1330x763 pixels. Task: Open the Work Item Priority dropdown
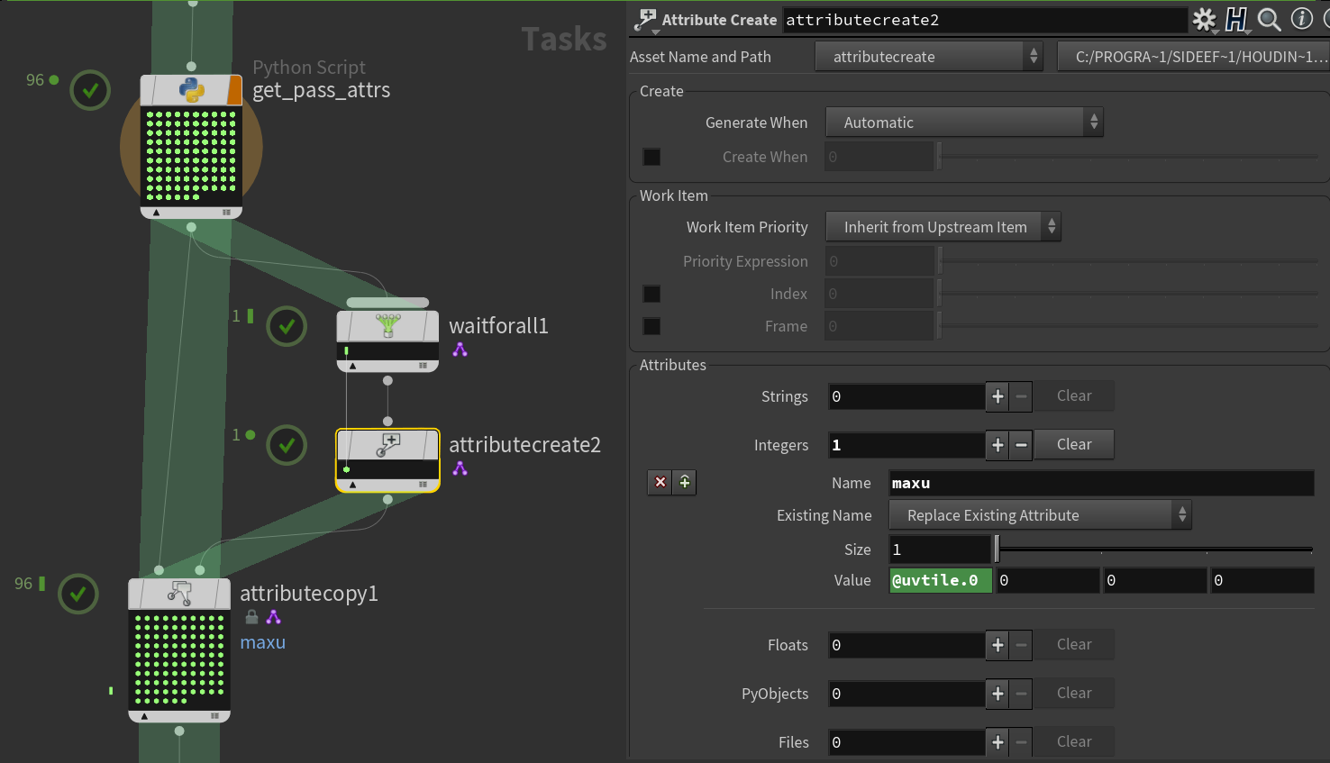(943, 226)
